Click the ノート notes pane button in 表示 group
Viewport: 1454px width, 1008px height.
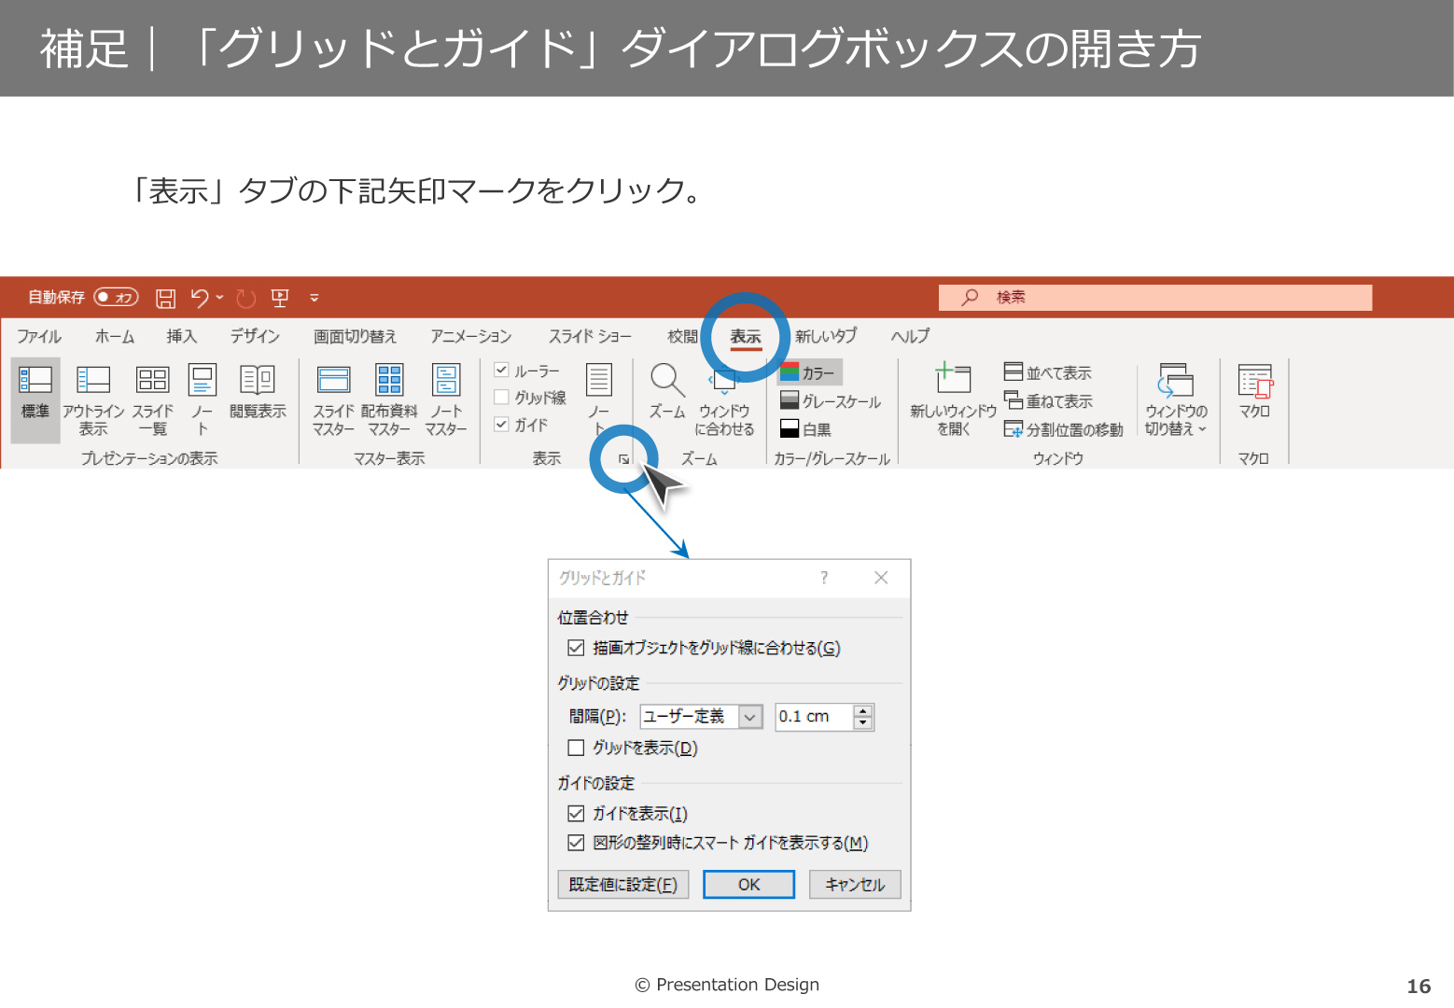click(x=599, y=399)
